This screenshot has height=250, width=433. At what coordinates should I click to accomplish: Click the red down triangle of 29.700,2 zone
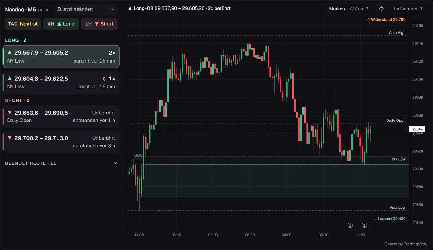click(x=10, y=138)
